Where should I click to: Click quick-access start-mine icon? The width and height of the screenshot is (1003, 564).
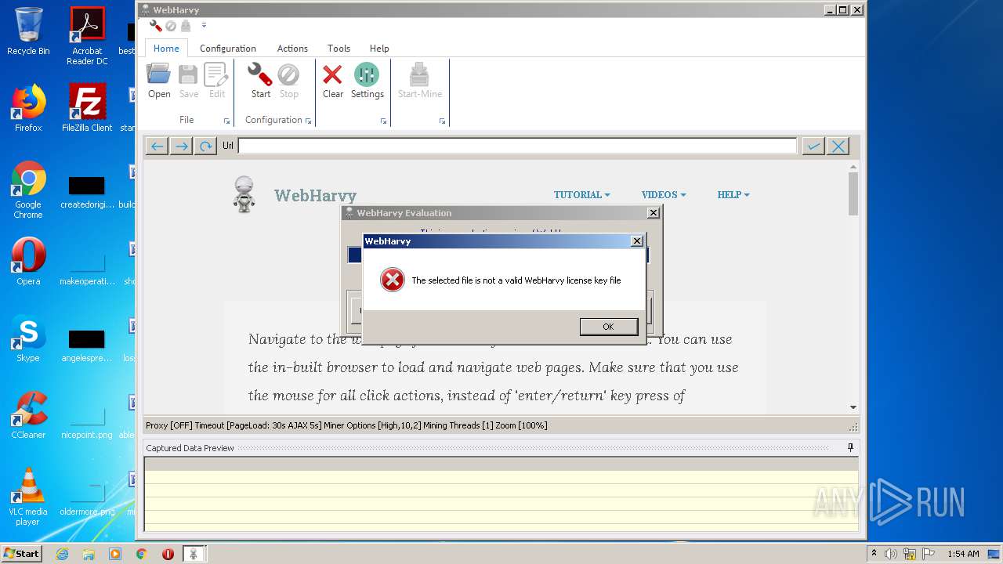(x=186, y=26)
